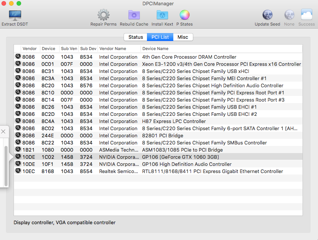This screenshot has height=240, width=318.
Task: Open the Misc tab
Action: (183, 37)
